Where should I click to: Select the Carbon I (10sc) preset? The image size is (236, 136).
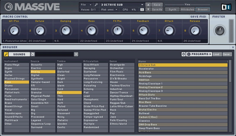pos(183,117)
